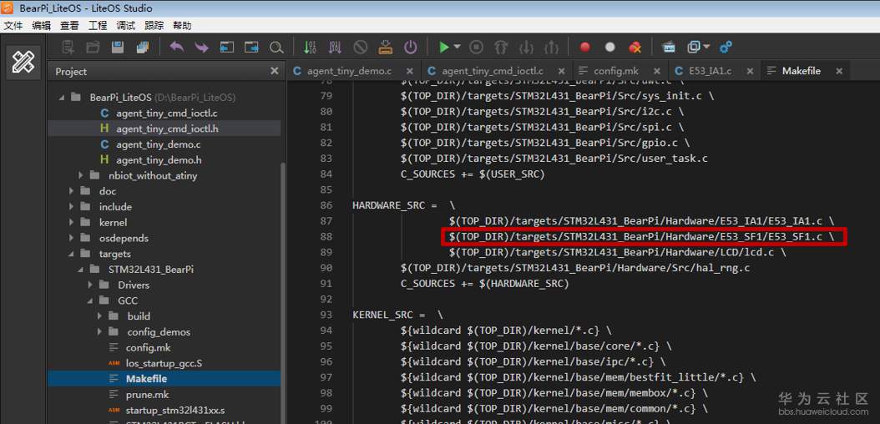
Task: Expand the osdepends folder
Action: coord(72,239)
